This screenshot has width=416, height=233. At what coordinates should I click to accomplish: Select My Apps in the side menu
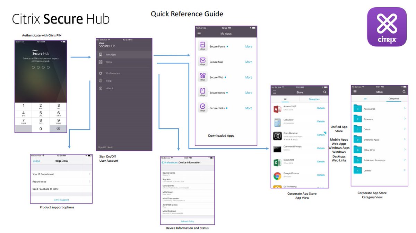(x=124, y=55)
